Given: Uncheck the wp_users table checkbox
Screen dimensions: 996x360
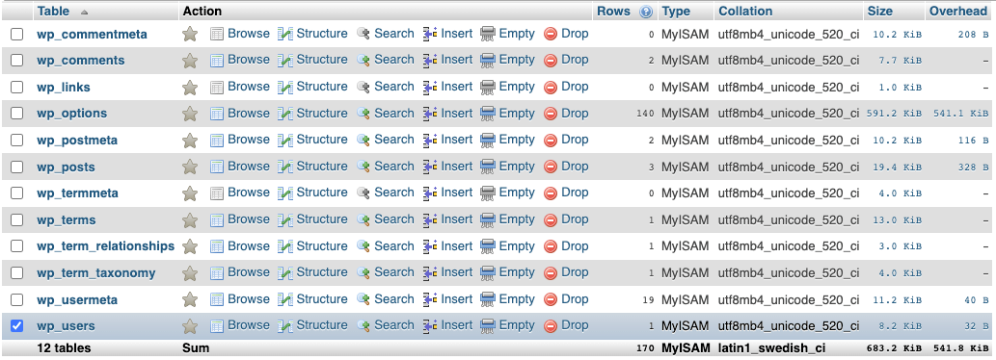Looking at the screenshot, I should point(17,325).
